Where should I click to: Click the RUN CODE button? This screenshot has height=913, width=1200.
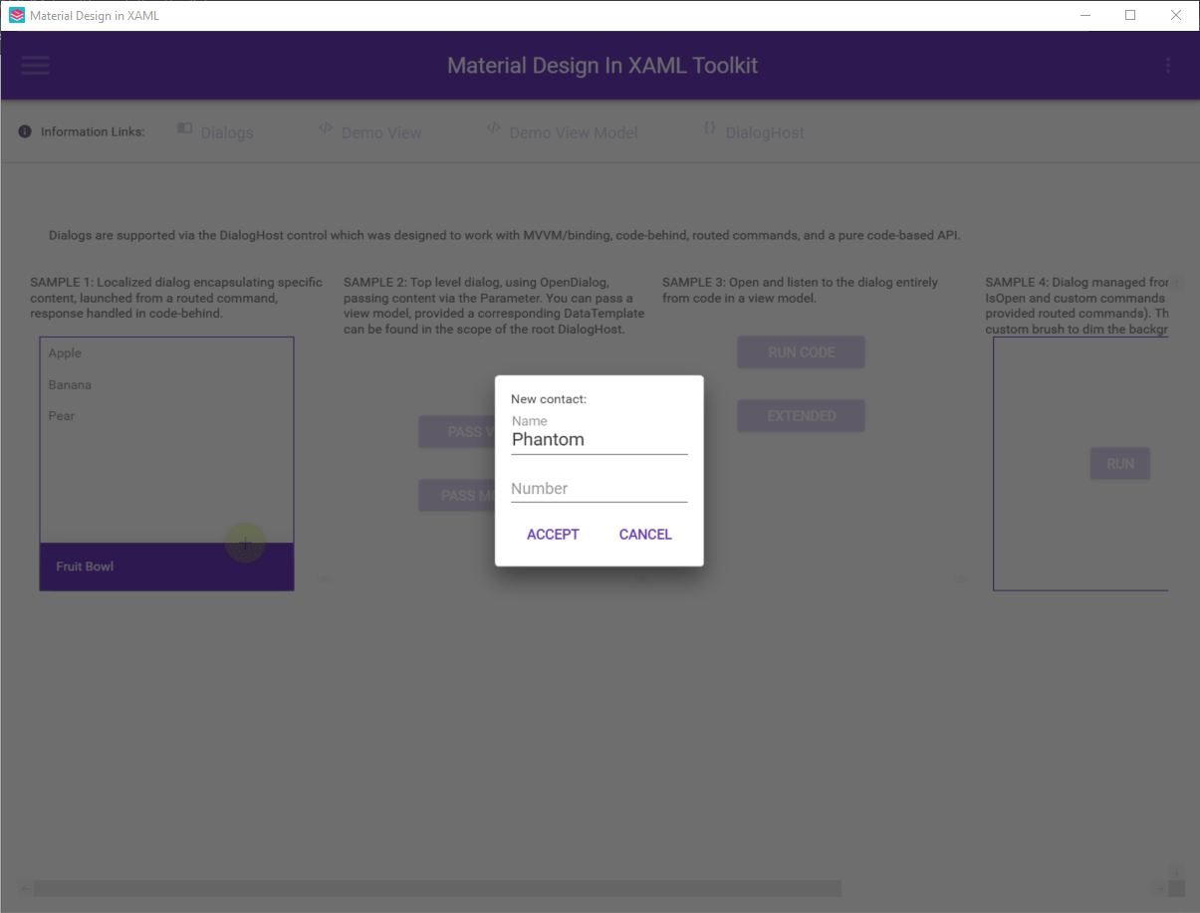point(801,352)
